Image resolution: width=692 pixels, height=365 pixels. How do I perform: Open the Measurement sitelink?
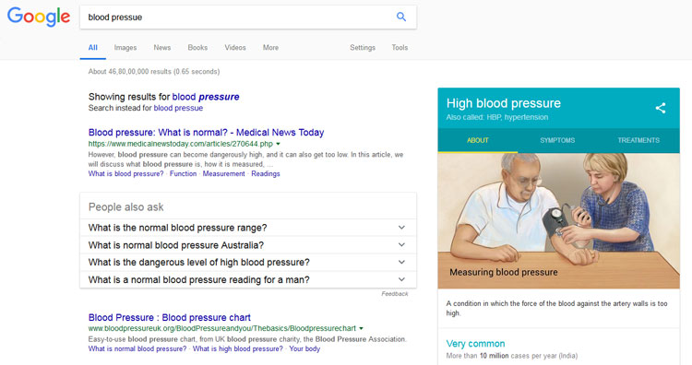click(224, 173)
